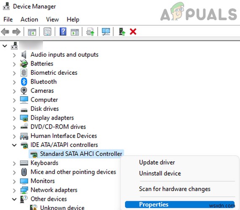Select the Monitors category label
The width and height of the screenshot is (240, 210).
click(43, 181)
